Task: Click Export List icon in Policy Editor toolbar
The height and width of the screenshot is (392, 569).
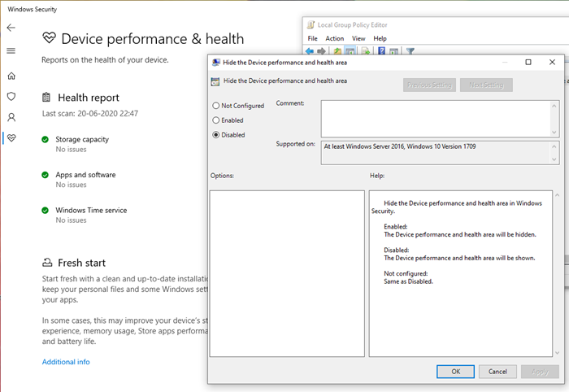Action: pos(366,51)
